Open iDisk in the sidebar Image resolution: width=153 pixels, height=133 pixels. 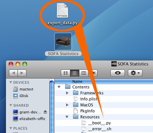click(x=21, y=96)
